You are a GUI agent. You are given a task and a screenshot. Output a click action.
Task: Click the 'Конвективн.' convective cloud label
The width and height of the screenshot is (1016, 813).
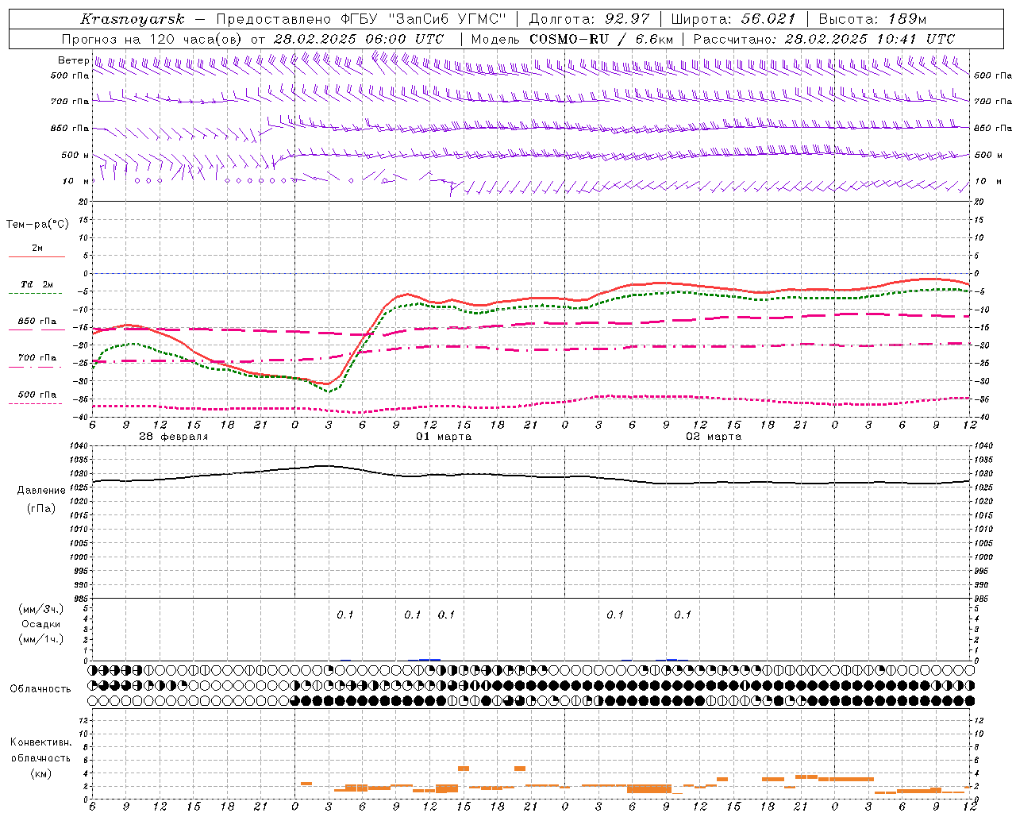coord(40,742)
